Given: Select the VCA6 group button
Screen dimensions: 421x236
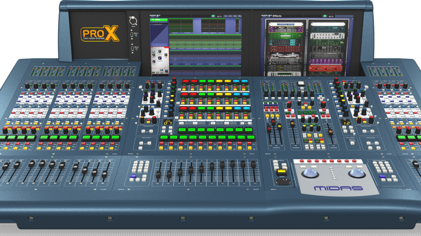Looking at the screenshot, I should 212,137.
